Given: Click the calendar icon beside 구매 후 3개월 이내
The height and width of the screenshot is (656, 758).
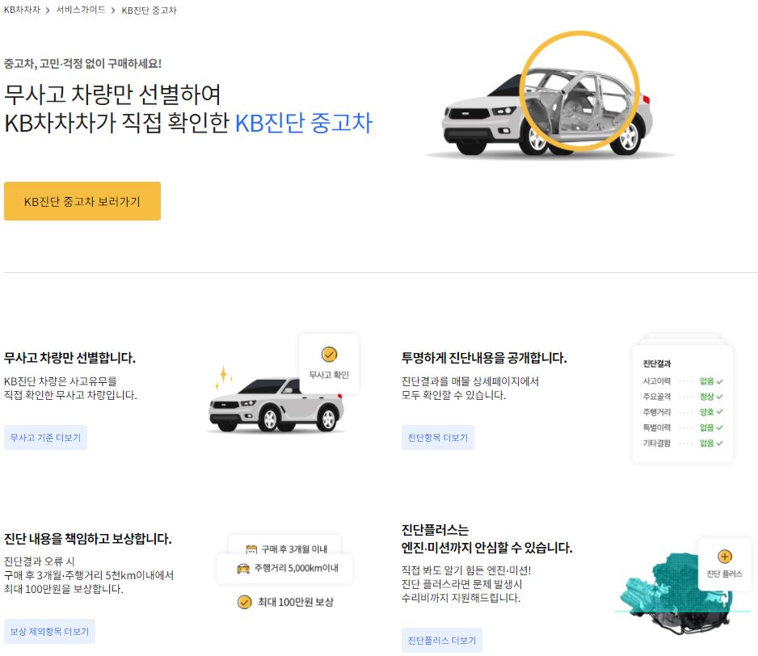Looking at the screenshot, I should (x=251, y=549).
